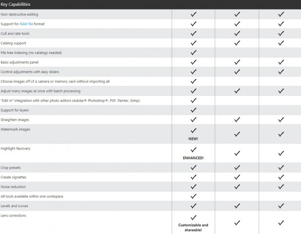Screen dimensions: 301x234
Task: Click second-column checkmark for Catalog support
Action: pos(237,43)
